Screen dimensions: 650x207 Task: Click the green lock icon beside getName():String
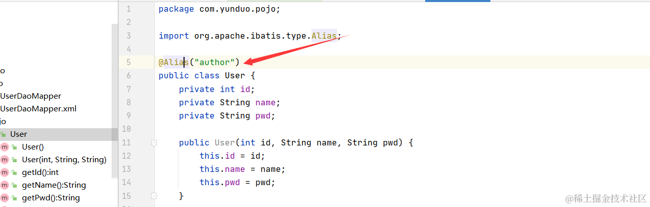pyautogui.click(x=14, y=185)
